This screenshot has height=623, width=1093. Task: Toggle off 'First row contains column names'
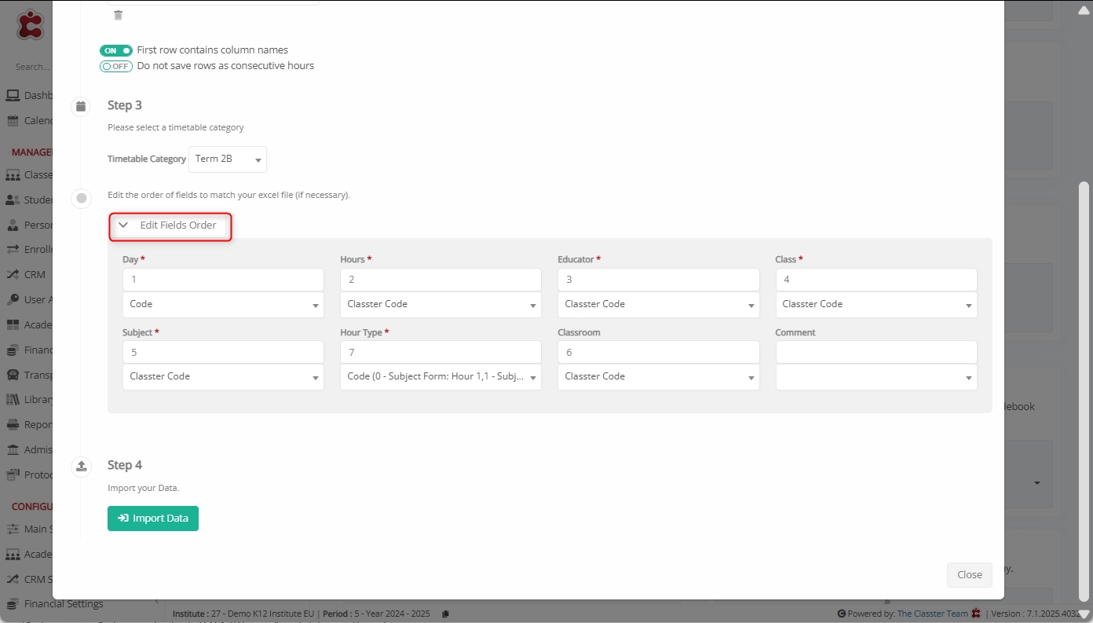[x=115, y=50]
